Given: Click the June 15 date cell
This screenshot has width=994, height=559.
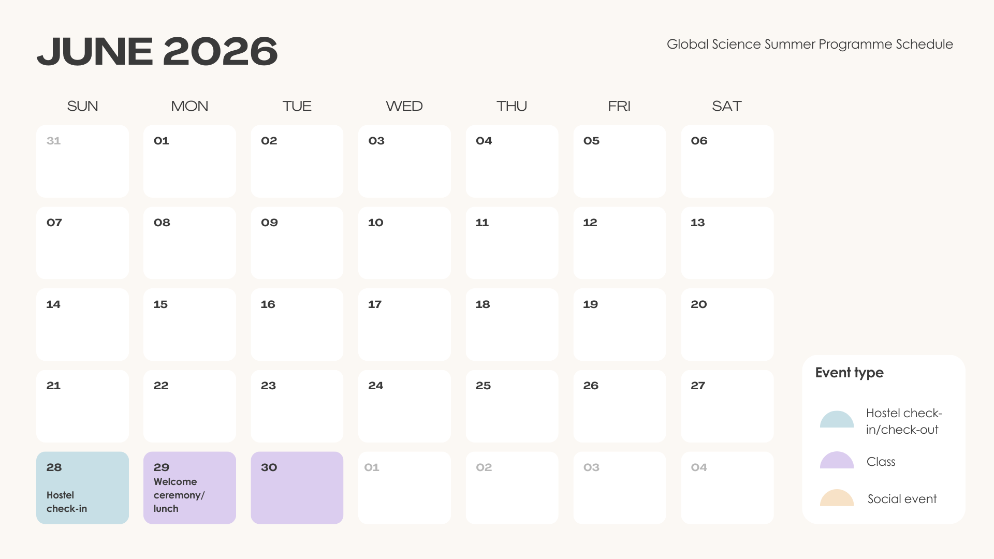Looking at the screenshot, I should (189, 325).
